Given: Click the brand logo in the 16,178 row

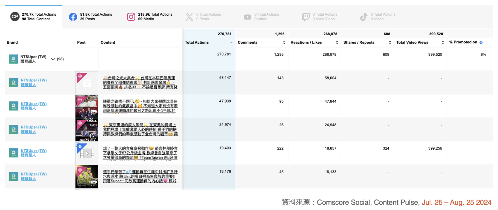Looking at the screenshot, I should point(13,176).
